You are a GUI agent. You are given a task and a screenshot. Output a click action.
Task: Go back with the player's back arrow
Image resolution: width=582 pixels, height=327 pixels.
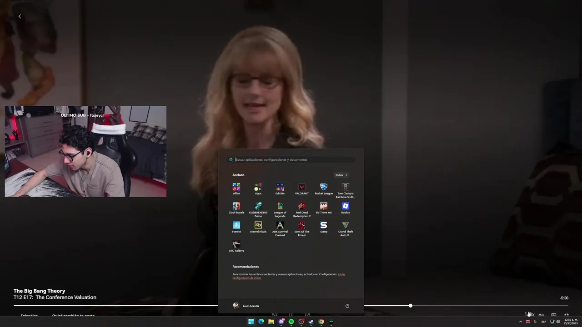(20, 16)
